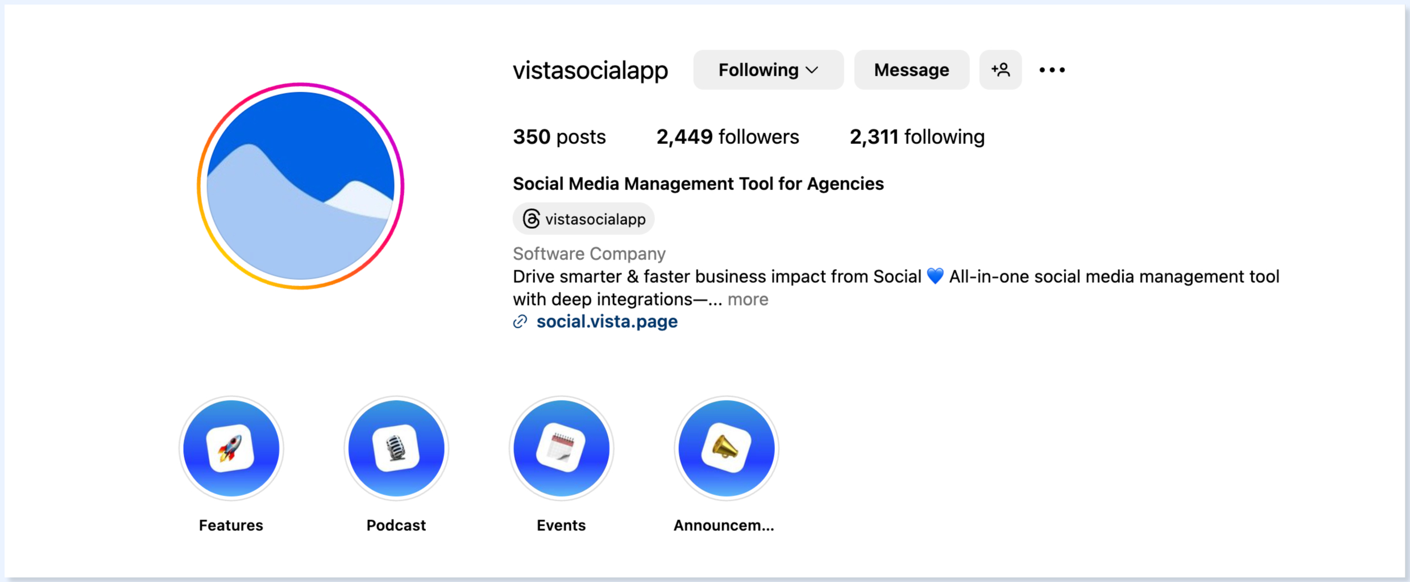Screen dimensions: 1410x582
Task: Click the Features highlight label
Action: point(231,525)
